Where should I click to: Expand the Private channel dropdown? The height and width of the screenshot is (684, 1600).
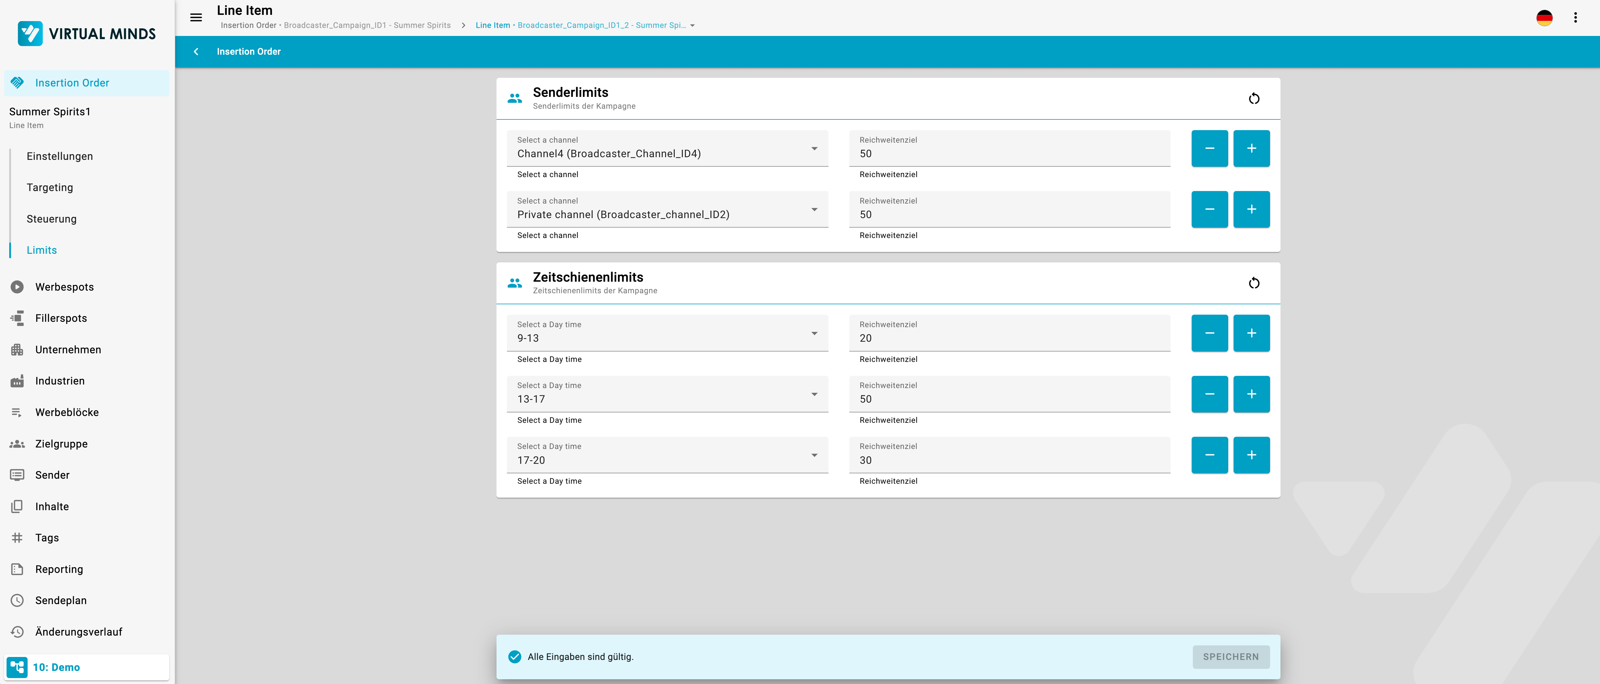click(x=667, y=209)
